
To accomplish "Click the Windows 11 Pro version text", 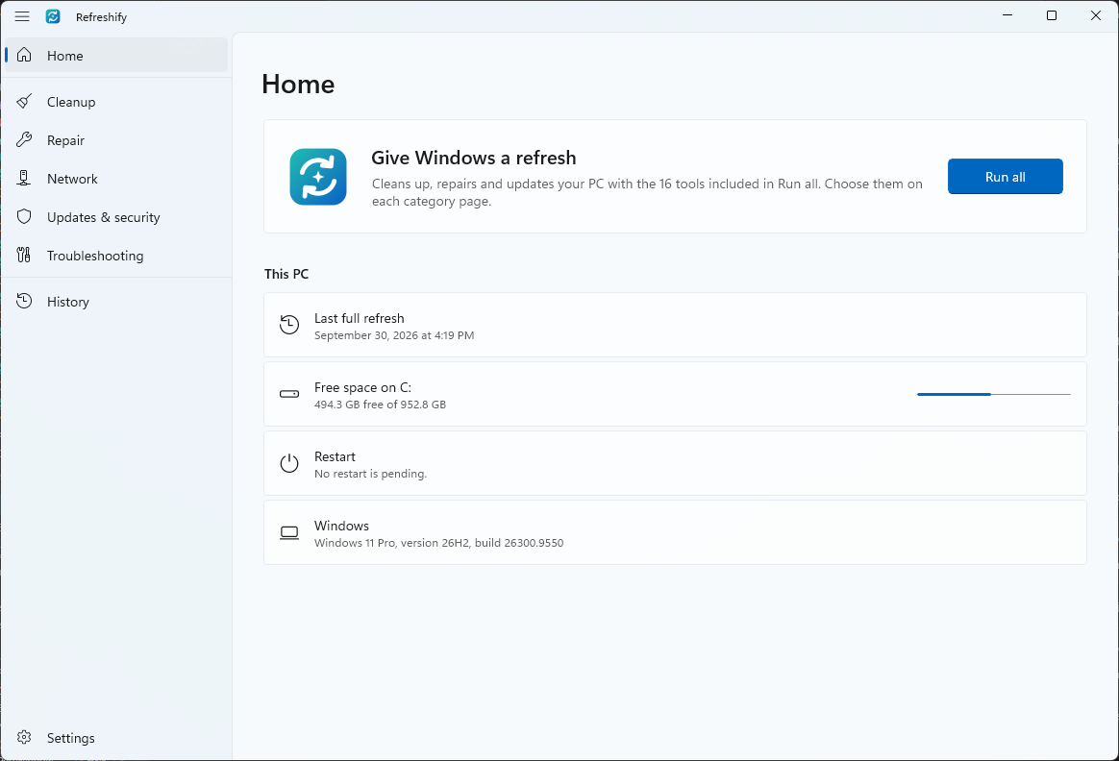I will [x=439, y=543].
